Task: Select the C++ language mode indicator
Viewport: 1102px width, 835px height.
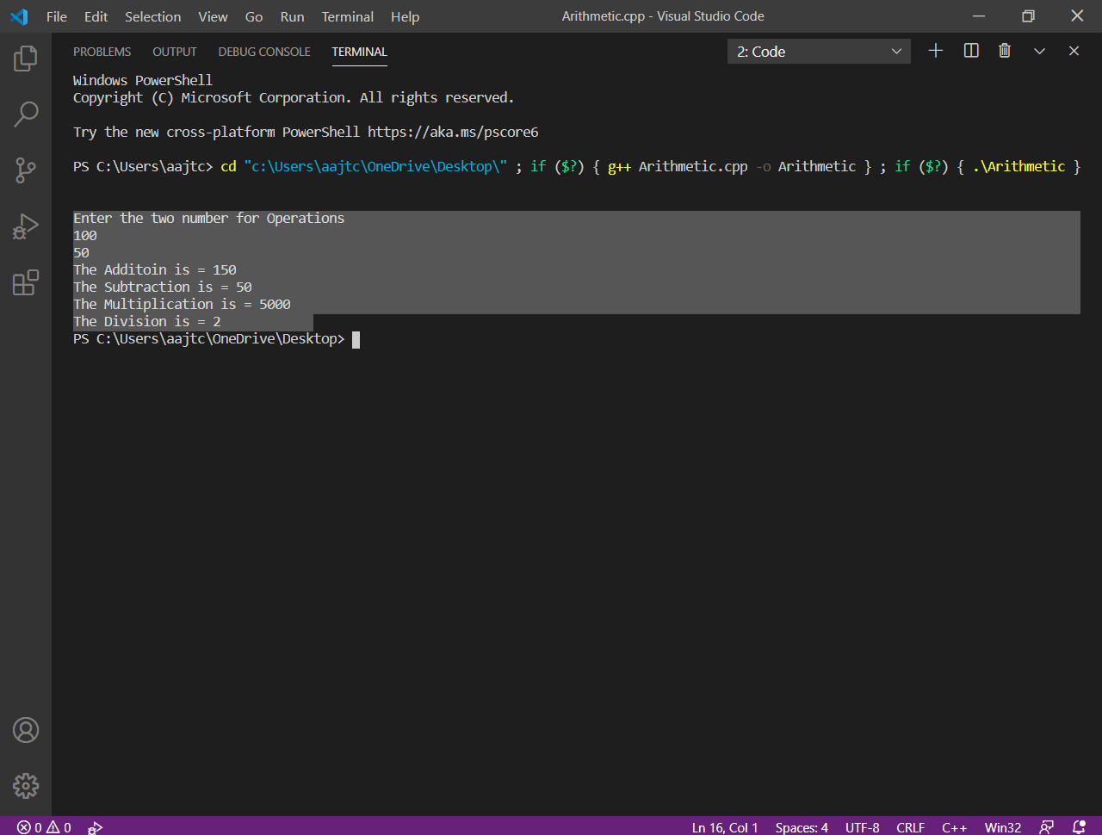Action: [x=954, y=827]
